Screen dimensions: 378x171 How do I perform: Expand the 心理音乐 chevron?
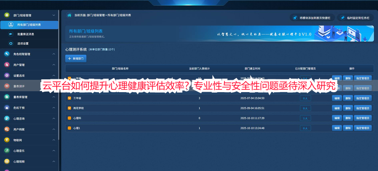tap(54, 151)
